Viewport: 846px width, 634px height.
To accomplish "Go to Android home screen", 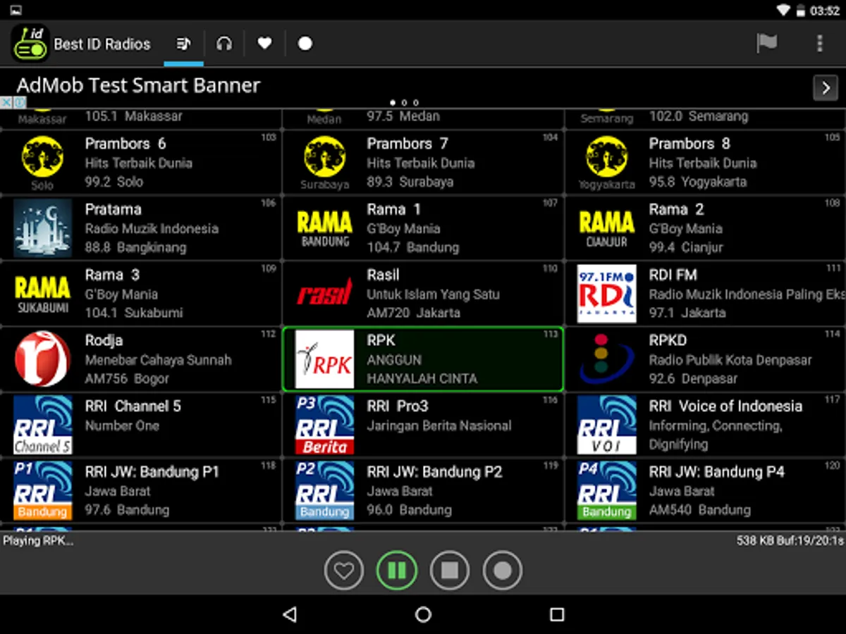I will point(423,614).
